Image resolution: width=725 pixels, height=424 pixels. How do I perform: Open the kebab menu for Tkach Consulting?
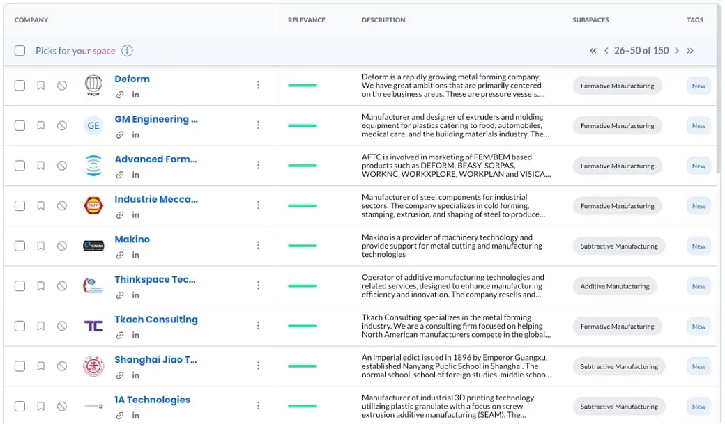tap(258, 325)
